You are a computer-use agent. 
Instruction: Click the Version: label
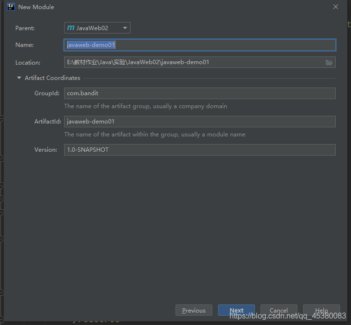coord(45,150)
